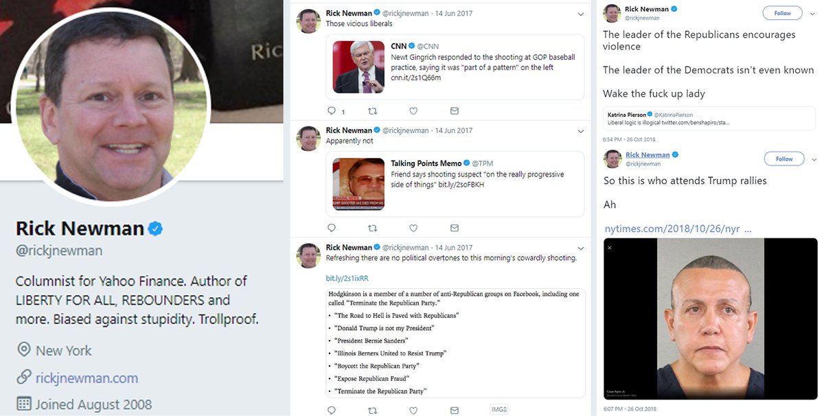Open the bit.ly/2s1ixRR link
The image size is (824, 416).
(347, 278)
